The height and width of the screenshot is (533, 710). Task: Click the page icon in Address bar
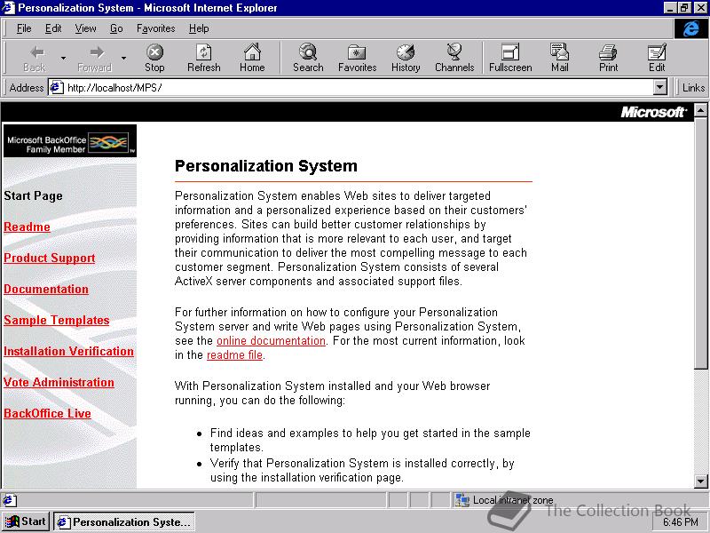pyautogui.click(x=56, y=87)
